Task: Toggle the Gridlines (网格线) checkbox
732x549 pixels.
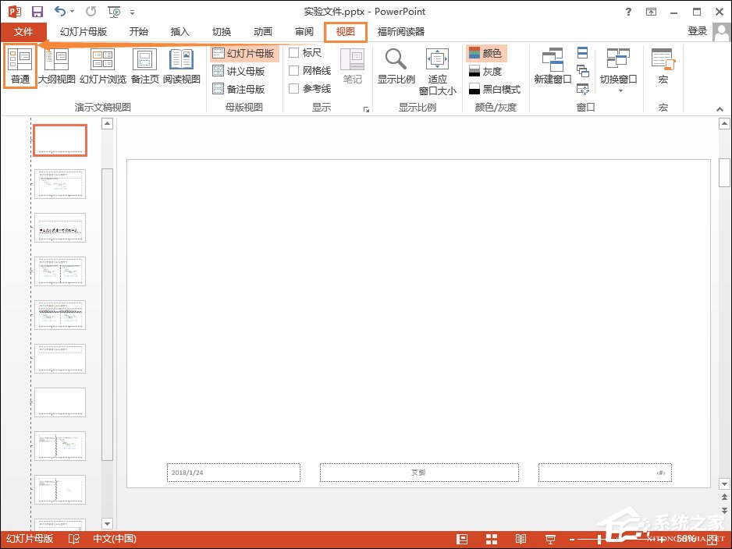Action: click(x=294, y=71)
